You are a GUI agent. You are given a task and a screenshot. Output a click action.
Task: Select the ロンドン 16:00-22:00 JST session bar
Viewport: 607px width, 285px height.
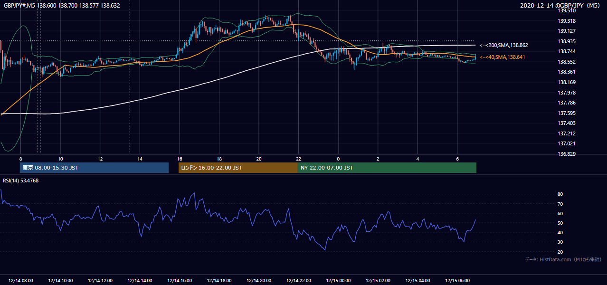238,168
